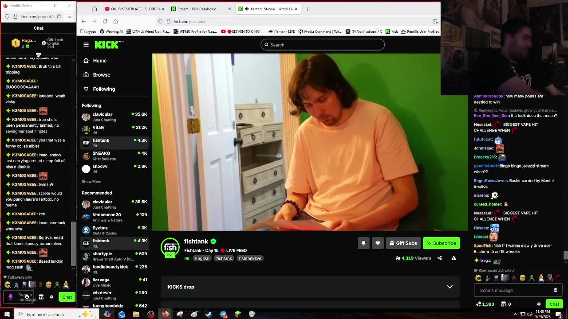Report stream with warning triangle icon
Image resolution: width=568 pixels, height=319 pixels.
[x=454, y=258]
